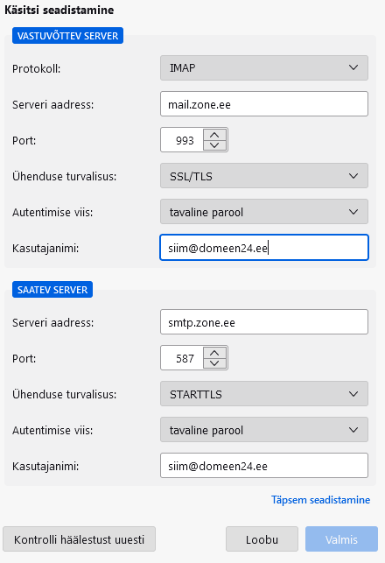Open the outgoing Autentimise viis dropdown
The width and height of the screenshot is (385, 563).
(264, 430)
